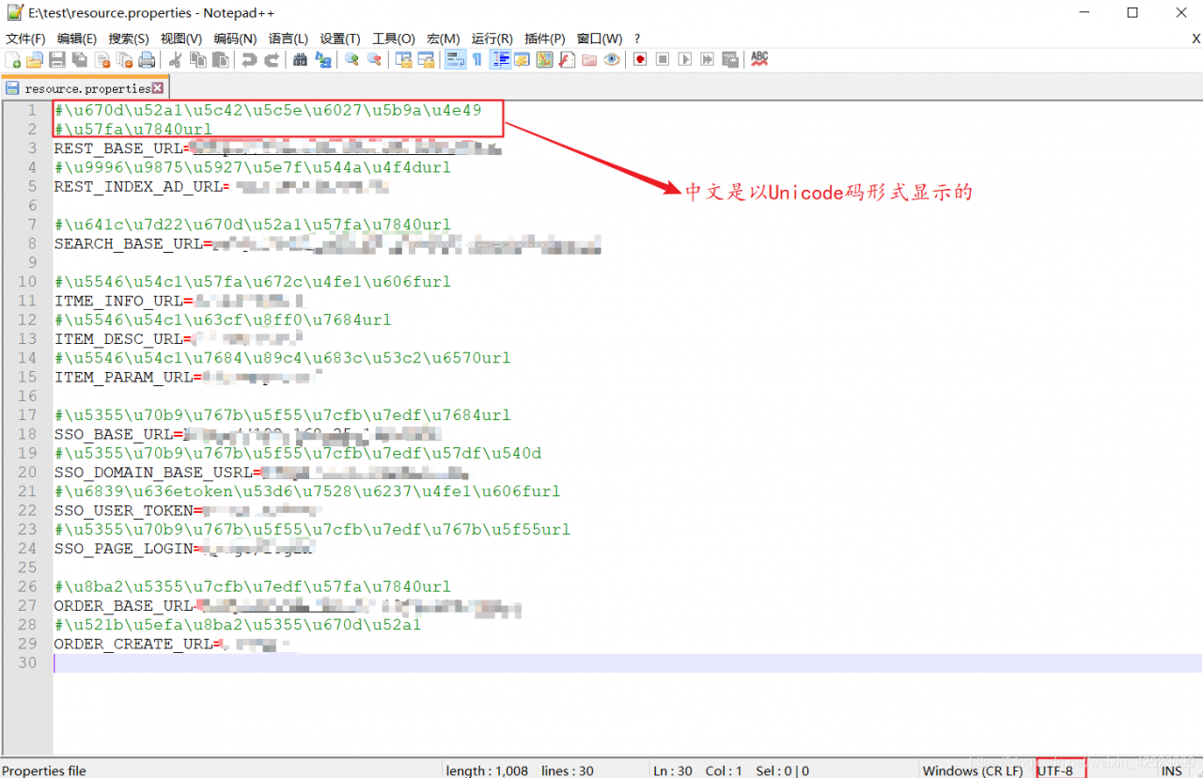Screen dimensions: 1203x778
Task: Toggle file monitoring with the eye icon
Action: [x=612, y=60]
